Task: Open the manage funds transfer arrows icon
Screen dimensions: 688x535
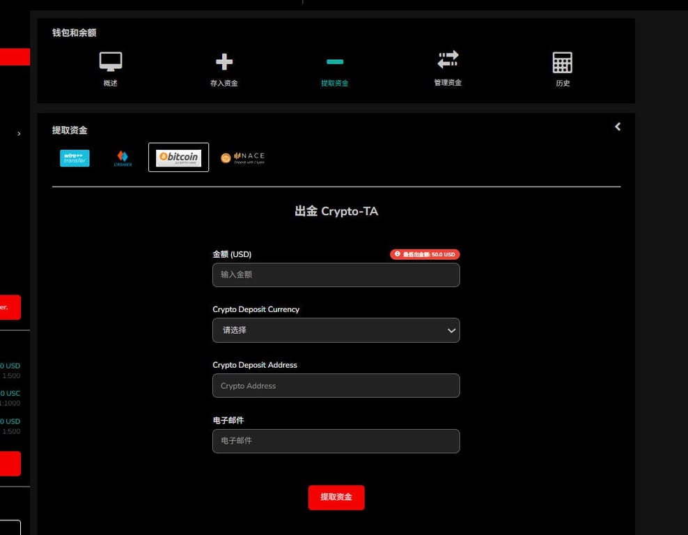Action: 448,60
